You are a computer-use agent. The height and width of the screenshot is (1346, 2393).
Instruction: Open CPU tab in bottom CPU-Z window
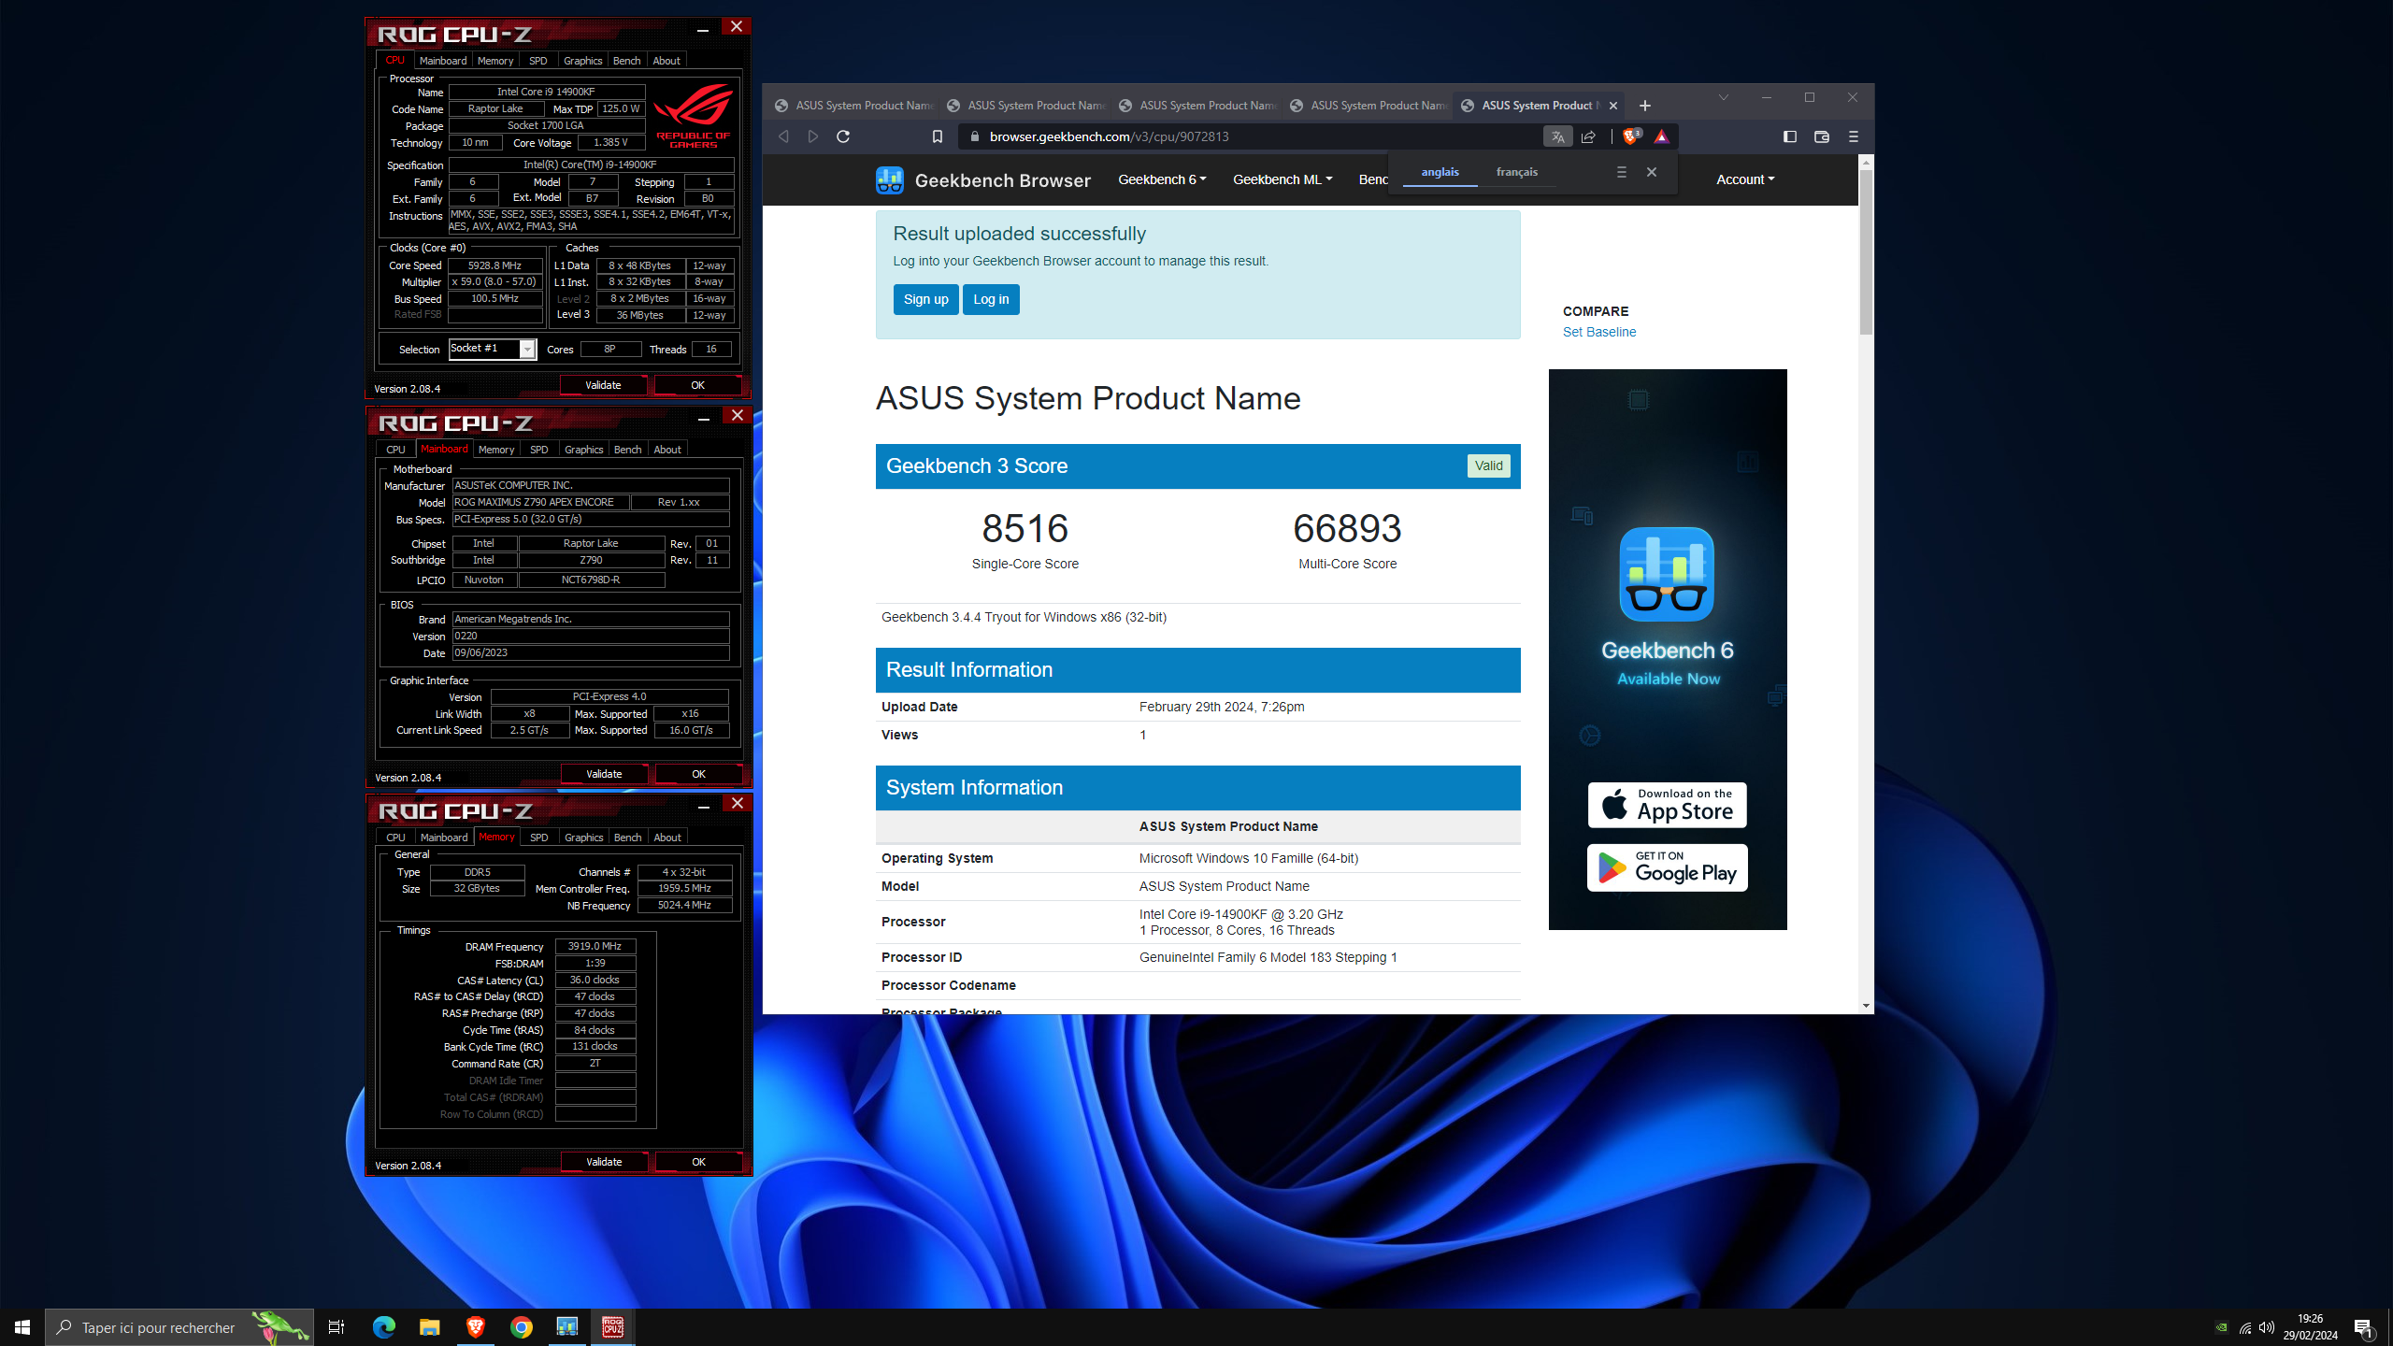point(396,838)
